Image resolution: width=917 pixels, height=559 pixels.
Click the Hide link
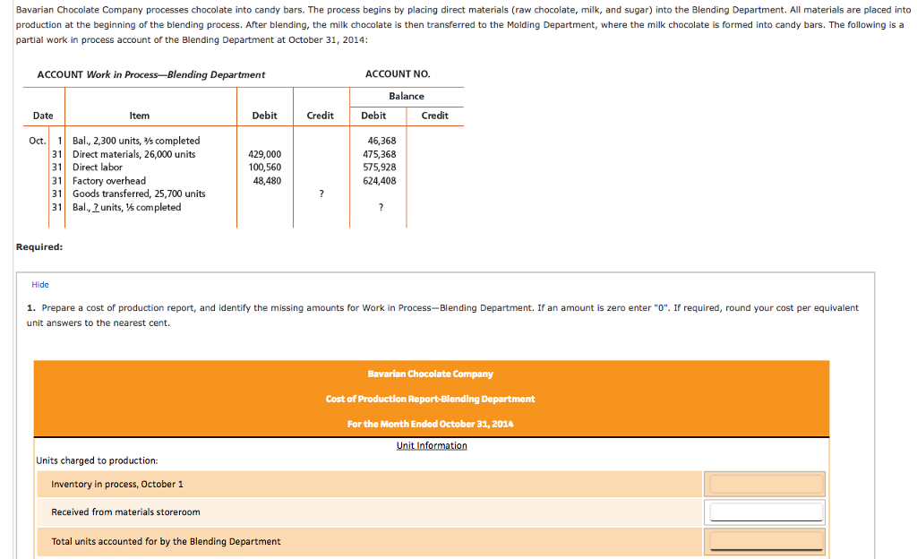(x=39, y=285)
